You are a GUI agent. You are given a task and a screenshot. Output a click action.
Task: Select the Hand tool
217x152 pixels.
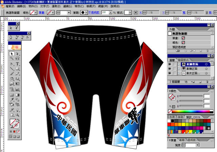pyautogui.click(x=12, y=115)
